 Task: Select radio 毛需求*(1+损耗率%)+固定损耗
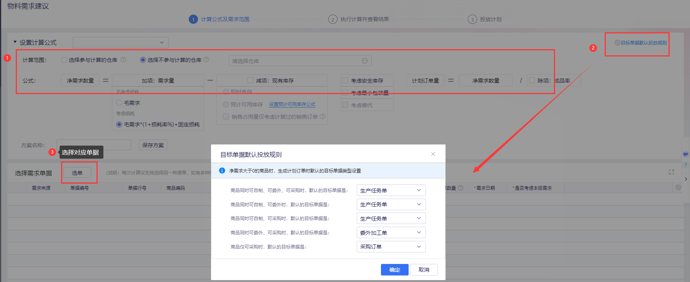pyautogui.click(x=119, y=124)
